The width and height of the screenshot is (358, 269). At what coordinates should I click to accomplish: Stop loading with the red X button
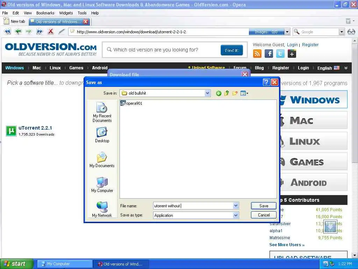[50, 31]
